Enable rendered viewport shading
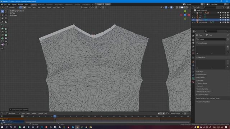Screen dimensions: 230x129 [x=187, y=7]
